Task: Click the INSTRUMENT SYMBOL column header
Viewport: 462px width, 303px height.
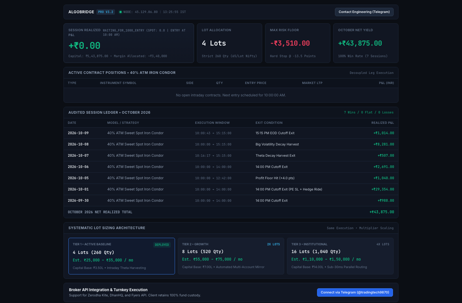Action: tap(118, 83)
